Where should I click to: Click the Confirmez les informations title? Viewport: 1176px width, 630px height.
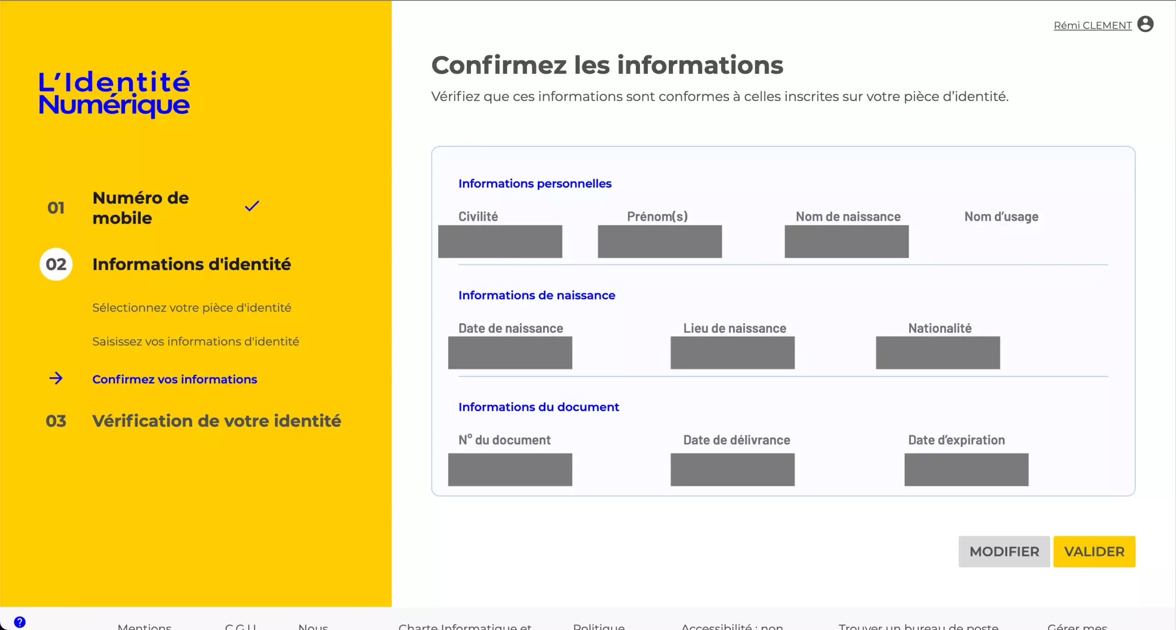(x=607, y=65)
